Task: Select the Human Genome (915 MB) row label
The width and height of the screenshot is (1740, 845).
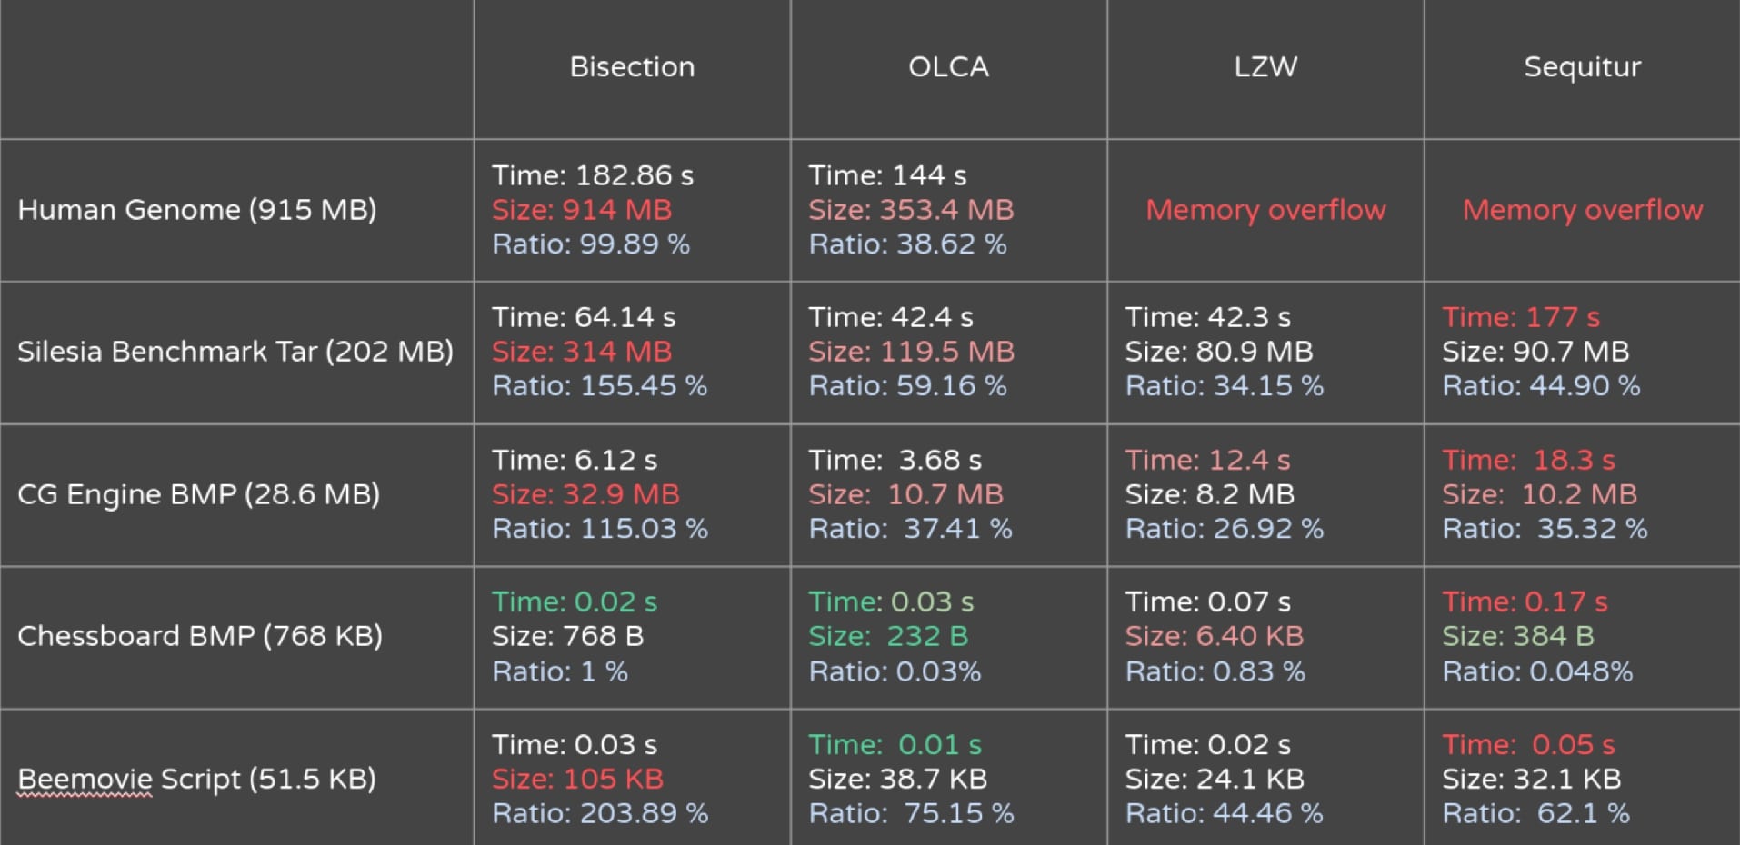Action: coord(197,210)
